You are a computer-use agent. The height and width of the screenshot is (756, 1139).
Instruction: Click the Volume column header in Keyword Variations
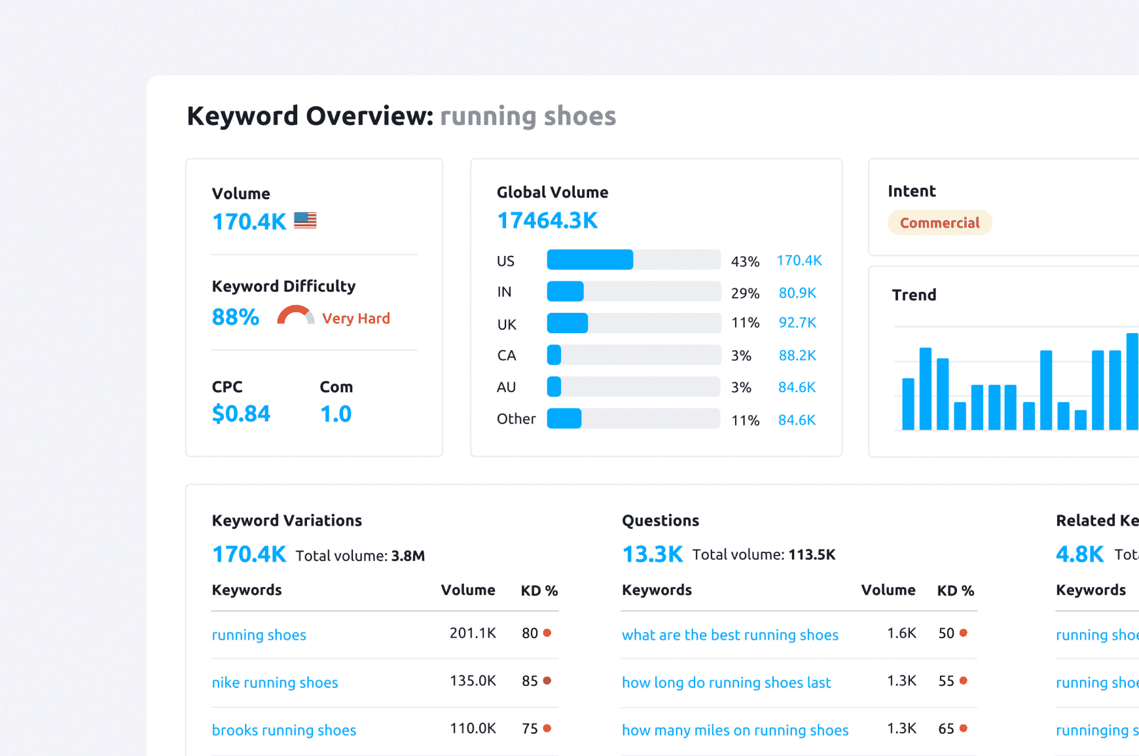[468, 590]
